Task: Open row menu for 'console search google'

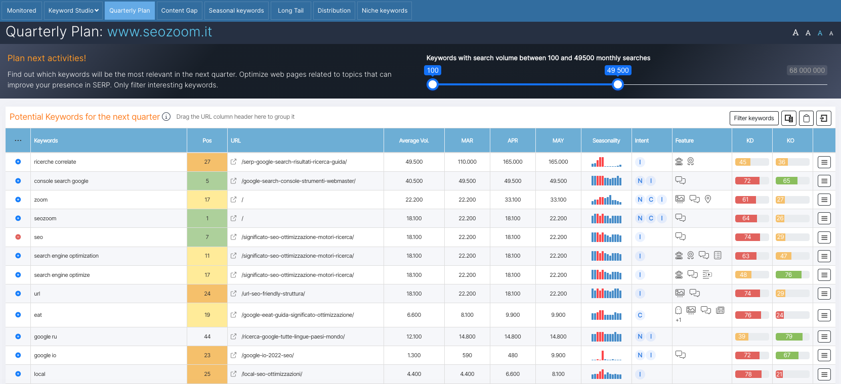Action: coord(824,181)
